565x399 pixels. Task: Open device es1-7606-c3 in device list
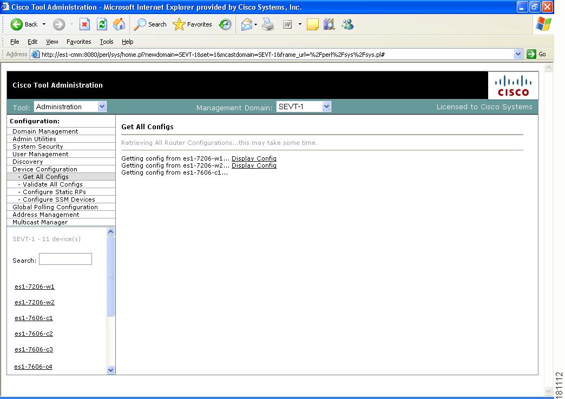click(x=34, y=349)
